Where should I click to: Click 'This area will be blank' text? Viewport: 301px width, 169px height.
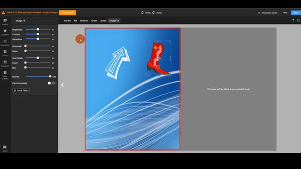(229, 89)
